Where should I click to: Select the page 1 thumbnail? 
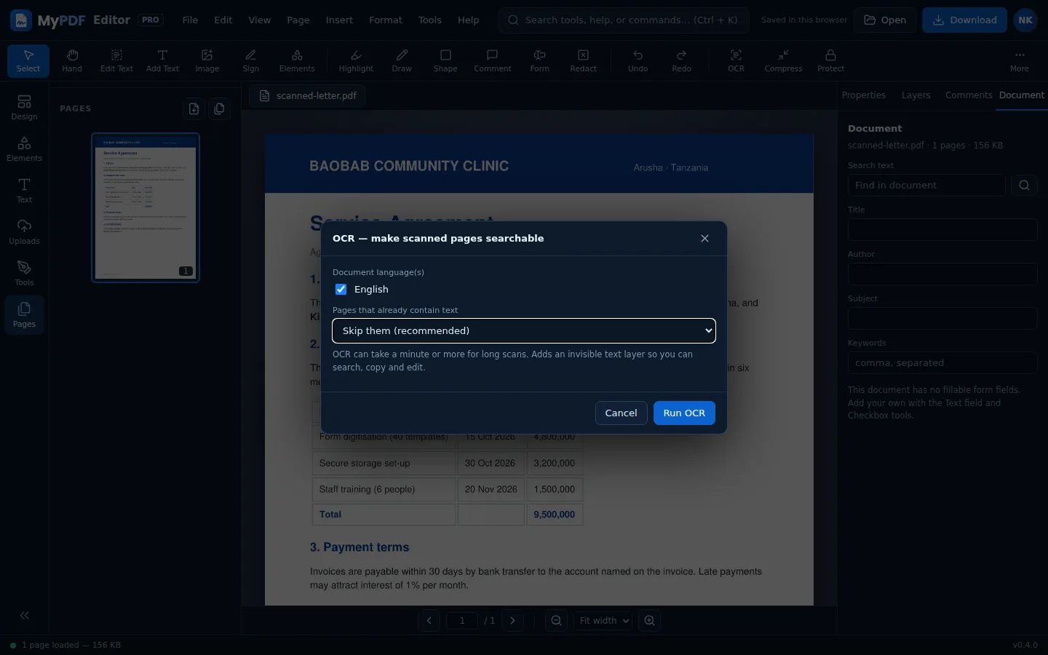click(x=146, y=207)
